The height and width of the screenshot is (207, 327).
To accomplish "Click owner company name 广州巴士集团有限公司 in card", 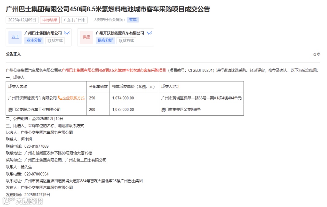I will (43, 33).
